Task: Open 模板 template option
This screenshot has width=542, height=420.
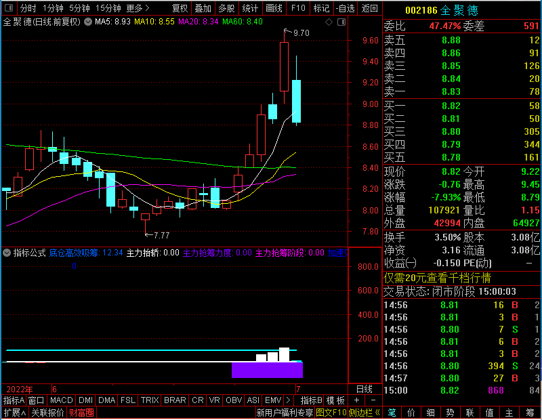Action: tap(335, 400)
